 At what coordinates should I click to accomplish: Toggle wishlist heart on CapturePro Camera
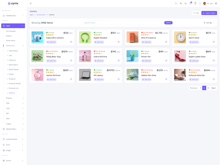point(71,42)
